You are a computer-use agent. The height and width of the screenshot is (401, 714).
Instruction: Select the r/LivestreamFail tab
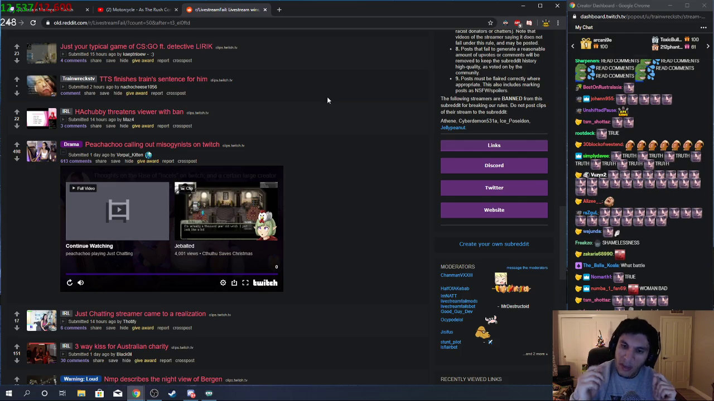pos(226,9)
